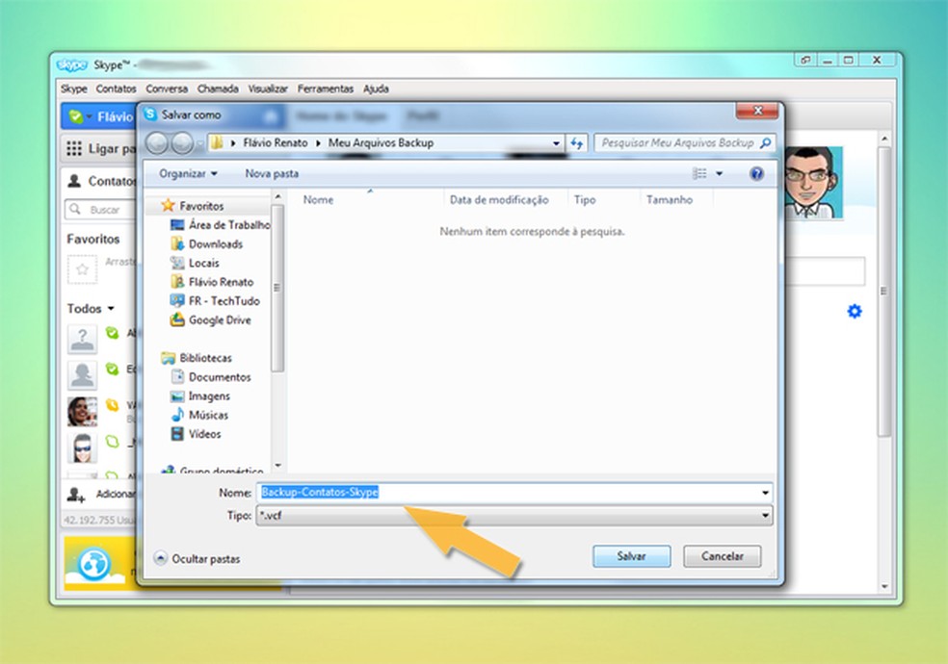Expand the view options dropdown arrow

click(x=720, y=174)
